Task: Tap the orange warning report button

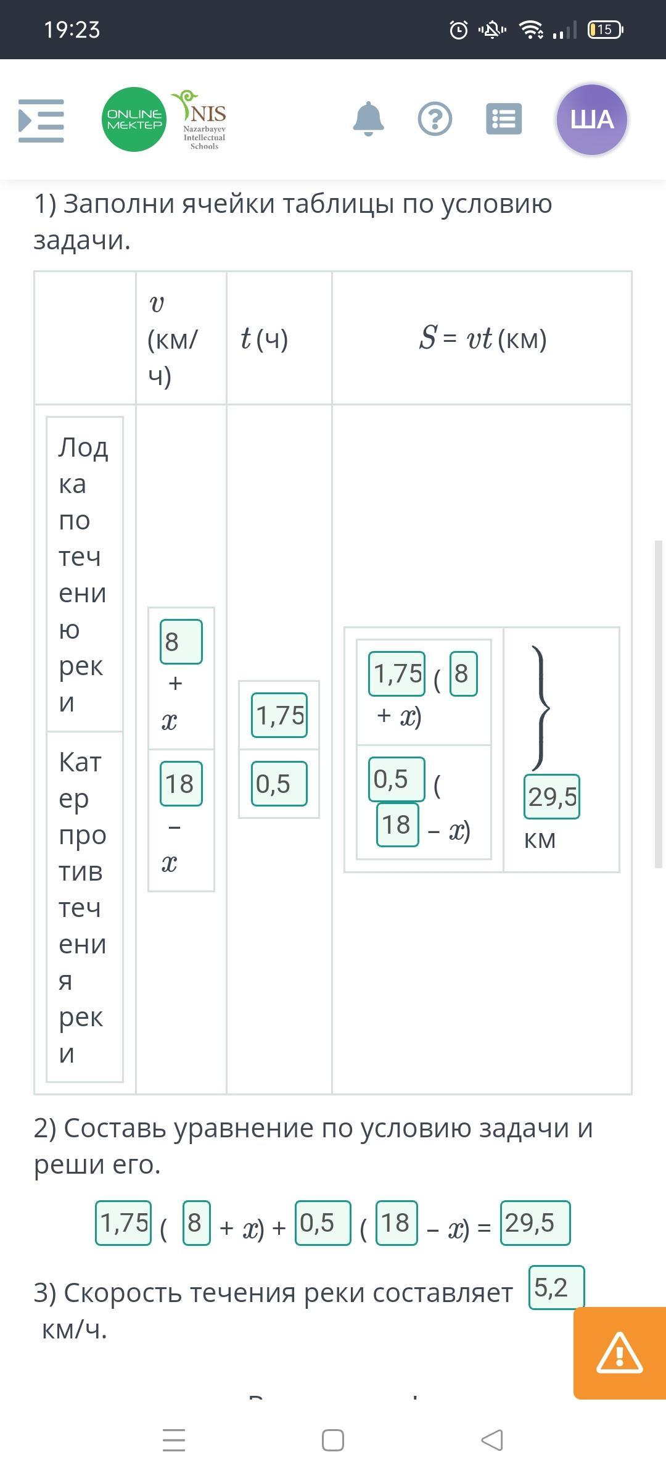Action: click(619, 1353)
